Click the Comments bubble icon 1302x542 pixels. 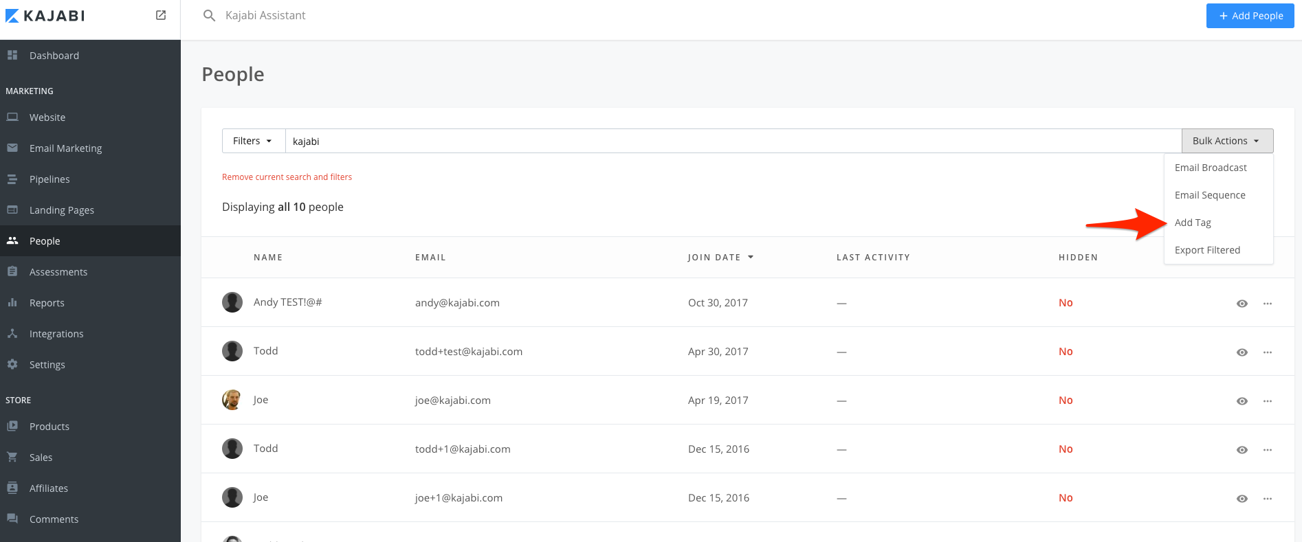(12, 519)
